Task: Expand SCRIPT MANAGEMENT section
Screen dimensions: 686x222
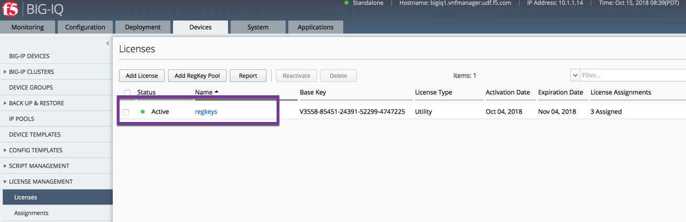Action: point(5,166)
